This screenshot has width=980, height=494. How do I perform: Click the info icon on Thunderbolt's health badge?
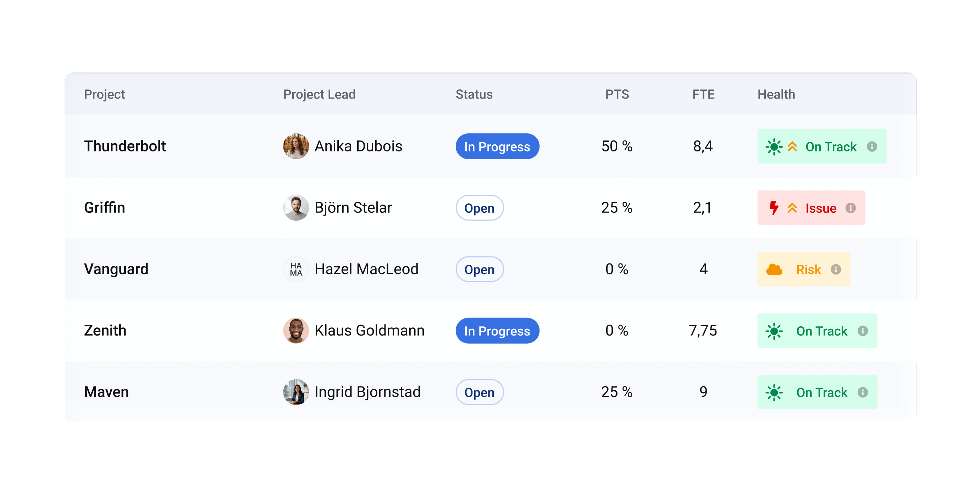click(x=871, y=146)
